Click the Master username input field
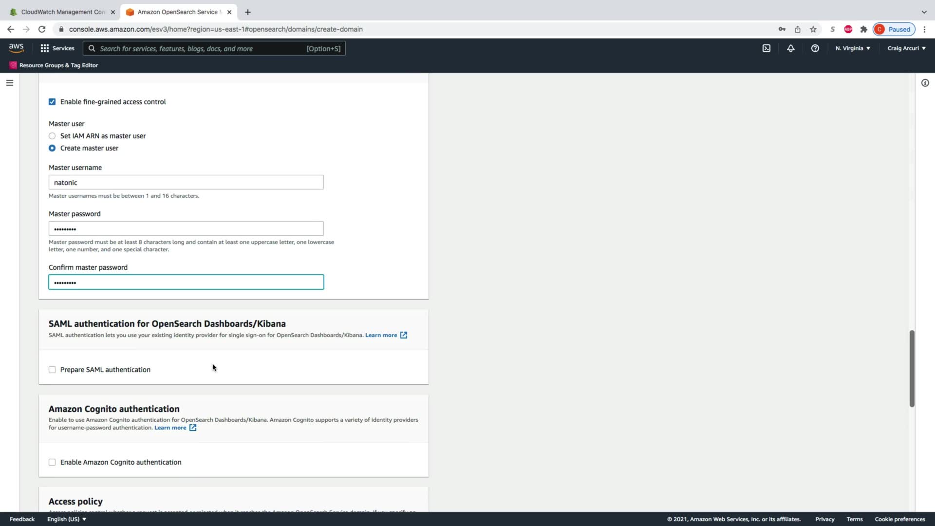Viewport: 935px width, 526px height. 186,183
